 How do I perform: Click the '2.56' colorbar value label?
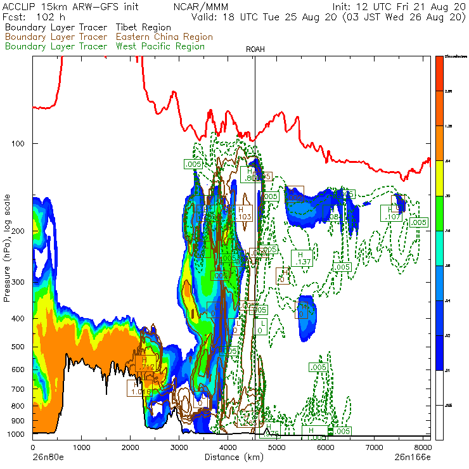[448, 91]
